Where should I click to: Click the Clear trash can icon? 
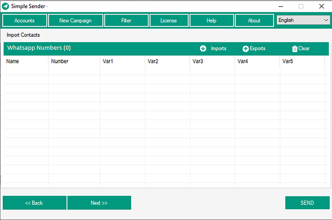(294, 49)
